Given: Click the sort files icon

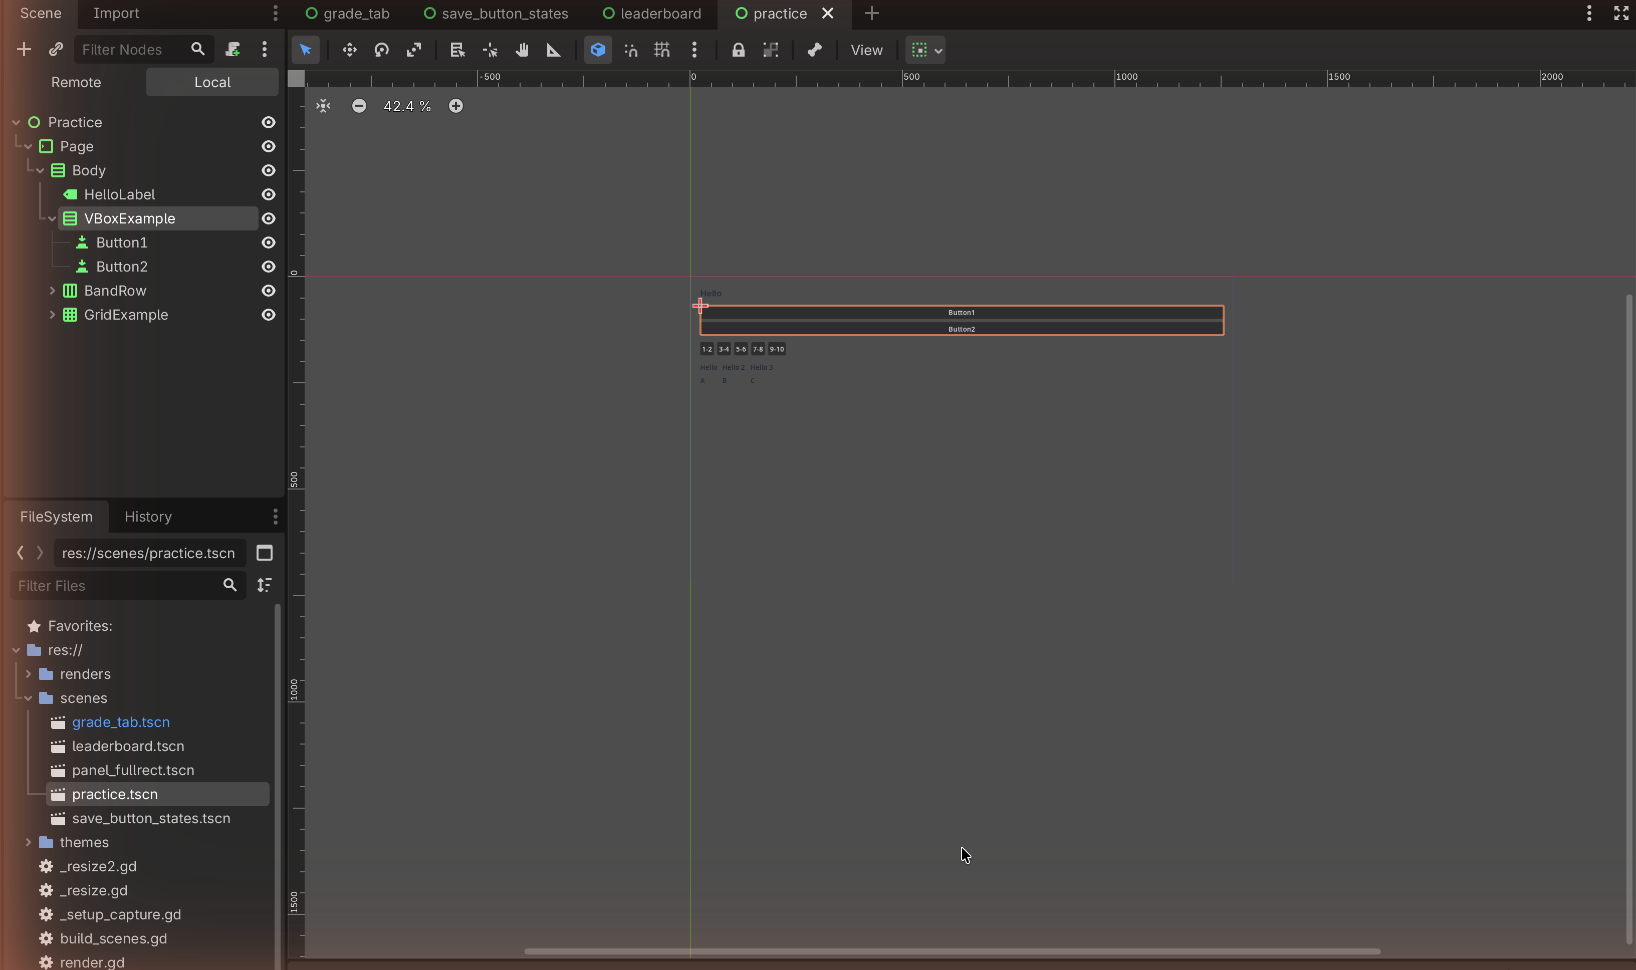Looking at the screenshot, I should [264, 585].
